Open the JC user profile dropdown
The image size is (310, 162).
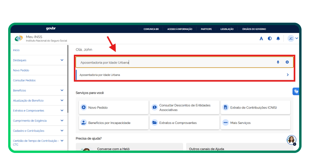[293, 38]
